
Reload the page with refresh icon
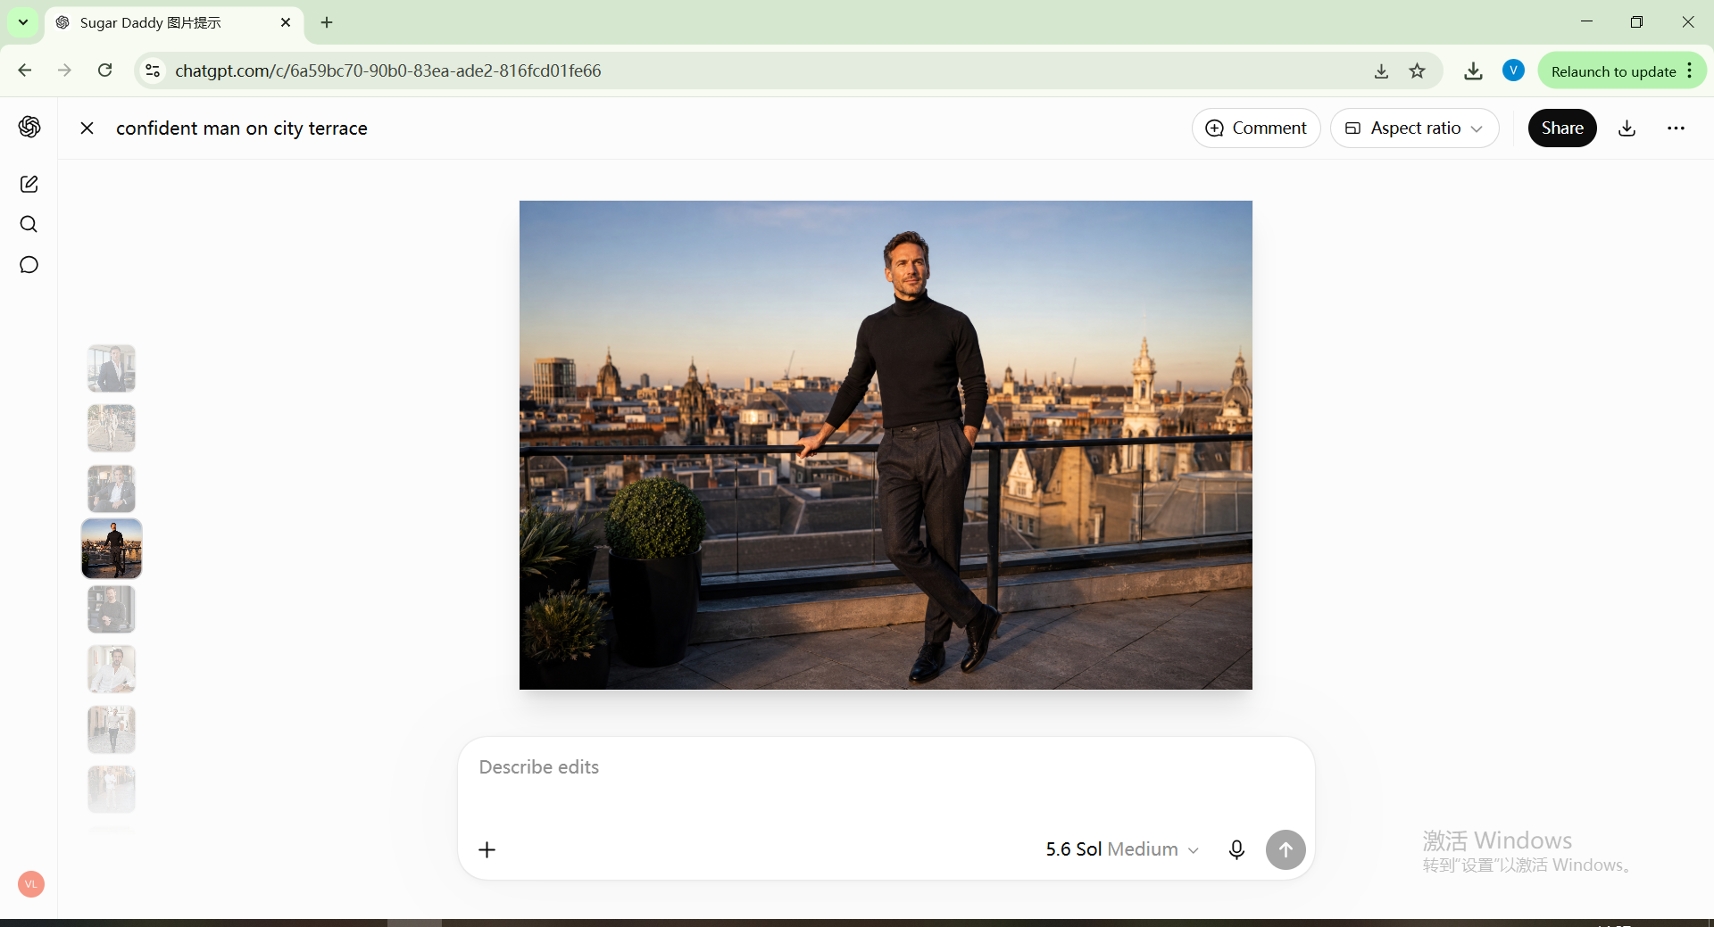point(104,70)
